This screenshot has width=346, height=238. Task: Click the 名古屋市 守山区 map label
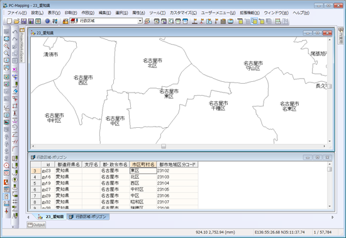click(253, 65)
